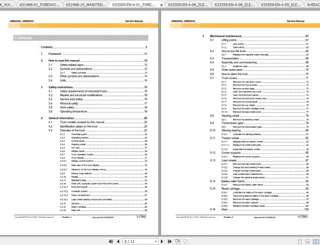Click the grayed next view icon
Image resolution: width=320 pixels, height=245 pixels.
tap(186, 241)
